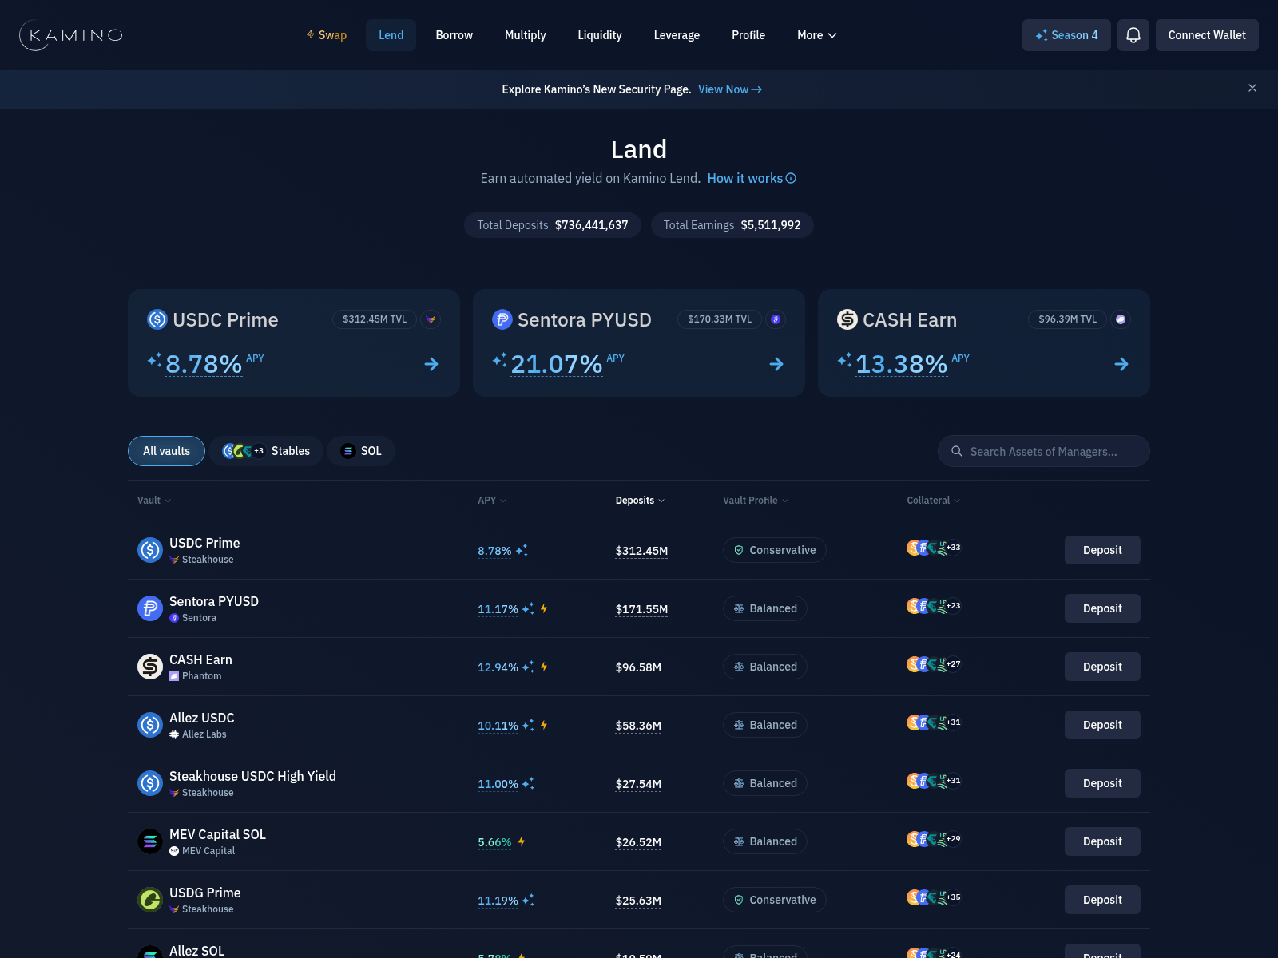Deposit into Sentora PYUSD vault
The width and height of the screenshot is (1278, 958).
coord(1102,608)
